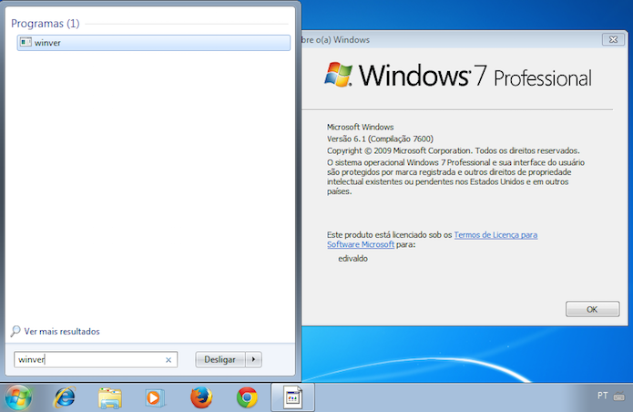The height and width of the screenshot is (412, 633).
Task: Click the Microsoft Windows text line
Action: (x=360, y=127)
